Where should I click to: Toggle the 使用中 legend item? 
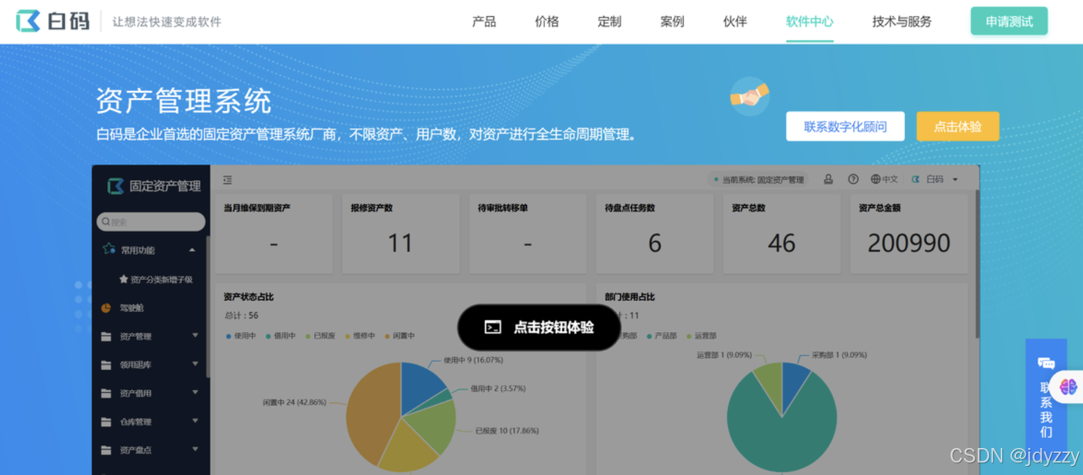[241, 336]
